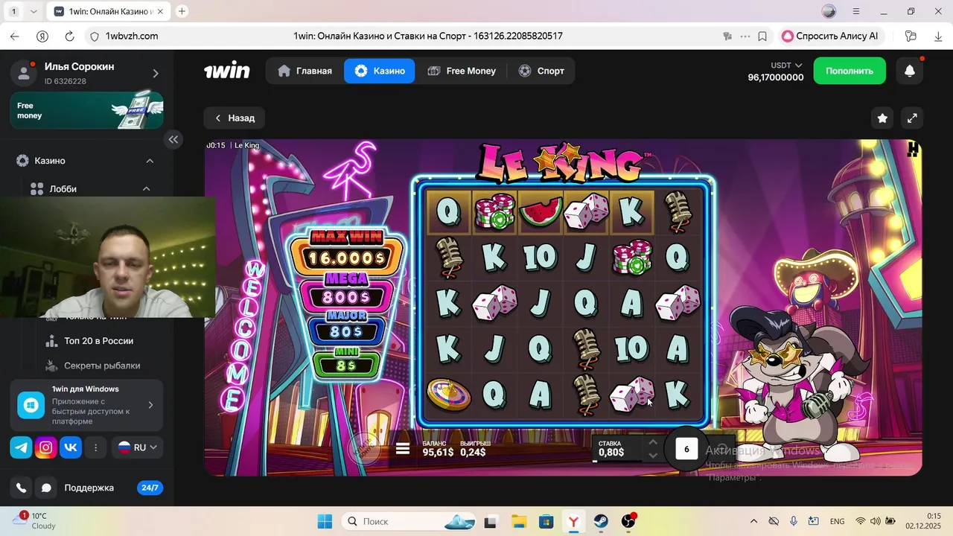Click the bonus buy round badge

pyautogui.click(x=365, y=449)
